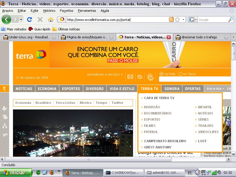Open the Histórico menu
The image size is (236, 177).
(x=49, y=11)
